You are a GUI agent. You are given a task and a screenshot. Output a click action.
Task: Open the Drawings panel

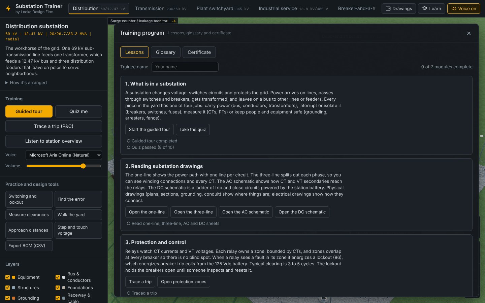coord(399,8)
